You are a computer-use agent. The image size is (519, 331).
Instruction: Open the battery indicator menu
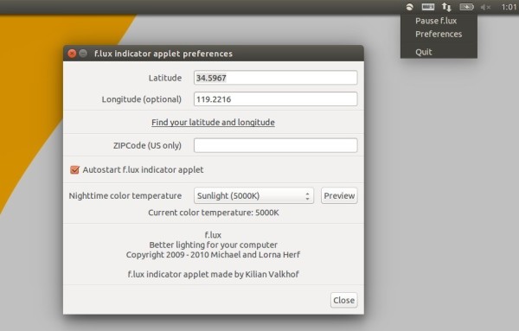point(467,7)
